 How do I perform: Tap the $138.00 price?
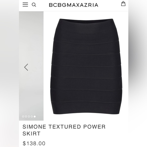point(34,143)
